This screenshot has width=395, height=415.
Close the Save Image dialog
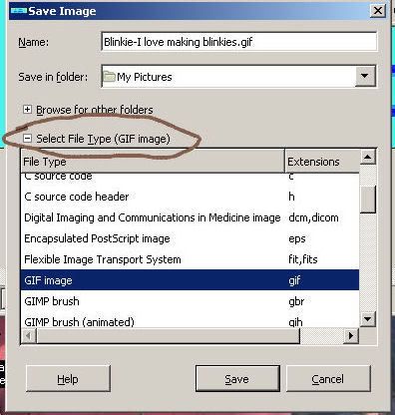point(378,11)
